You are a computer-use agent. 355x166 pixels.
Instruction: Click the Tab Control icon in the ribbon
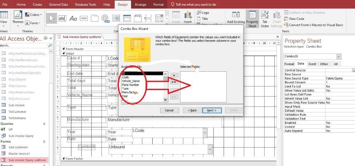pos(94,18)
